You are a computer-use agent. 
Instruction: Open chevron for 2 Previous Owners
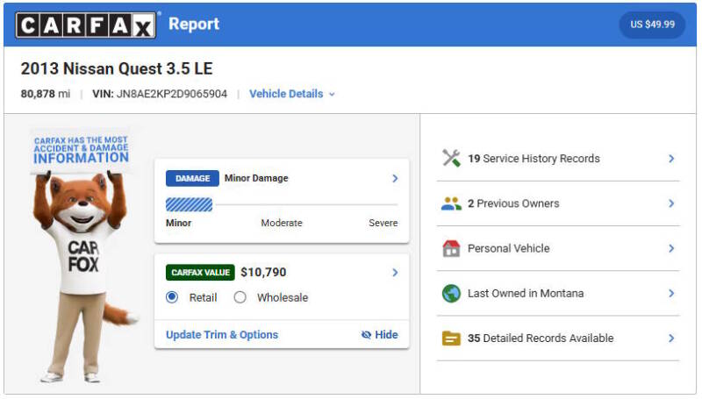pyautogui.click(x=671, y=203)
